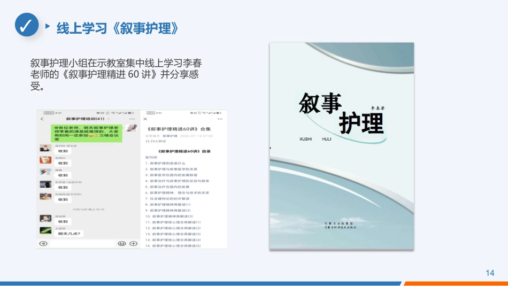This screenshot has height=286, width=508.
Task: Open item 1. 叙事护理到底是什么
Action: 165,163
